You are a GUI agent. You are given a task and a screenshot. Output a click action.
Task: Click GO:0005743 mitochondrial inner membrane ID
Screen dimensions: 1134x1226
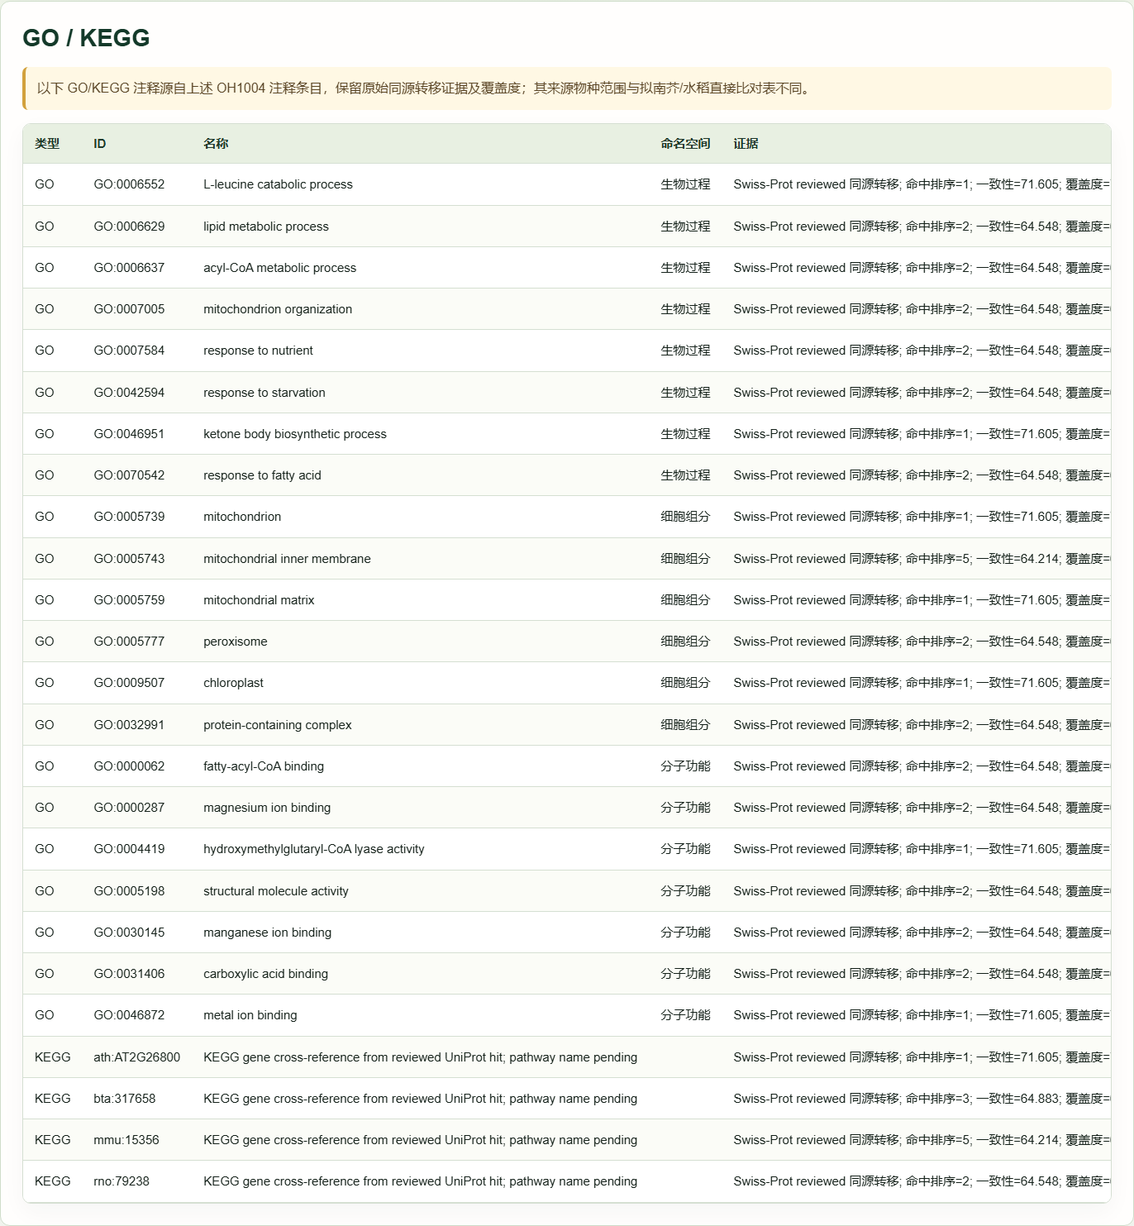[129, 559]
